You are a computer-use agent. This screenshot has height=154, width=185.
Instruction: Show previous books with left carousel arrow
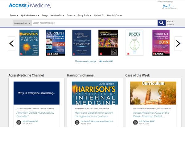point(12,44)
